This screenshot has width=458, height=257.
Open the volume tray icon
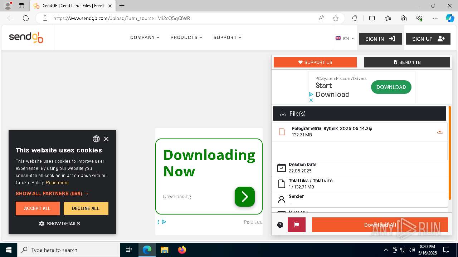click(x=412, y=250)
